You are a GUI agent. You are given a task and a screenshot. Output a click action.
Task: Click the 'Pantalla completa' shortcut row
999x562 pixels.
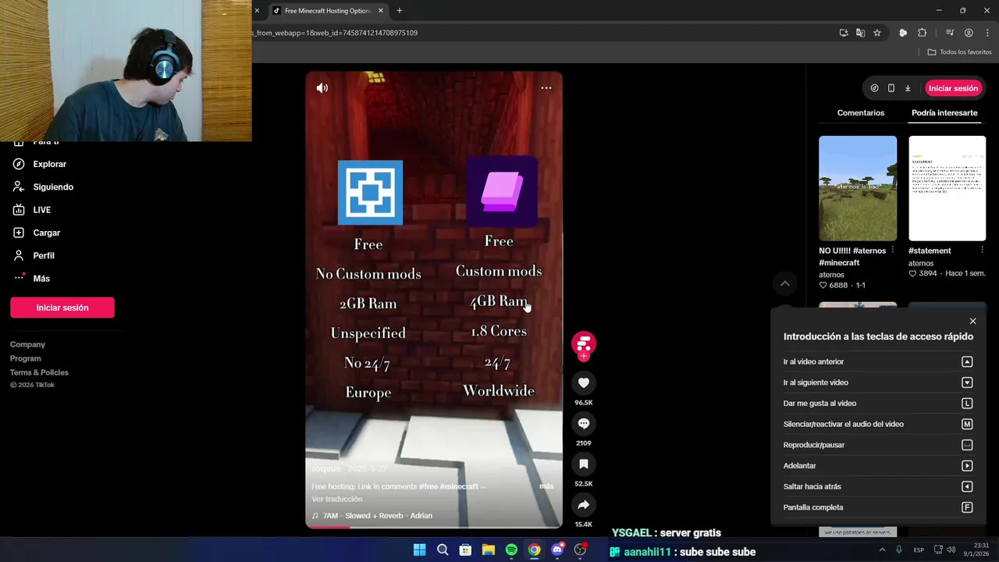click(x=878, y=507)
